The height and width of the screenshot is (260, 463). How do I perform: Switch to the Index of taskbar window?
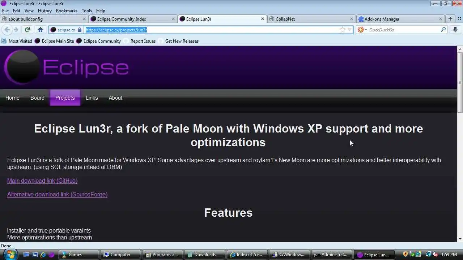pos(247,255)
